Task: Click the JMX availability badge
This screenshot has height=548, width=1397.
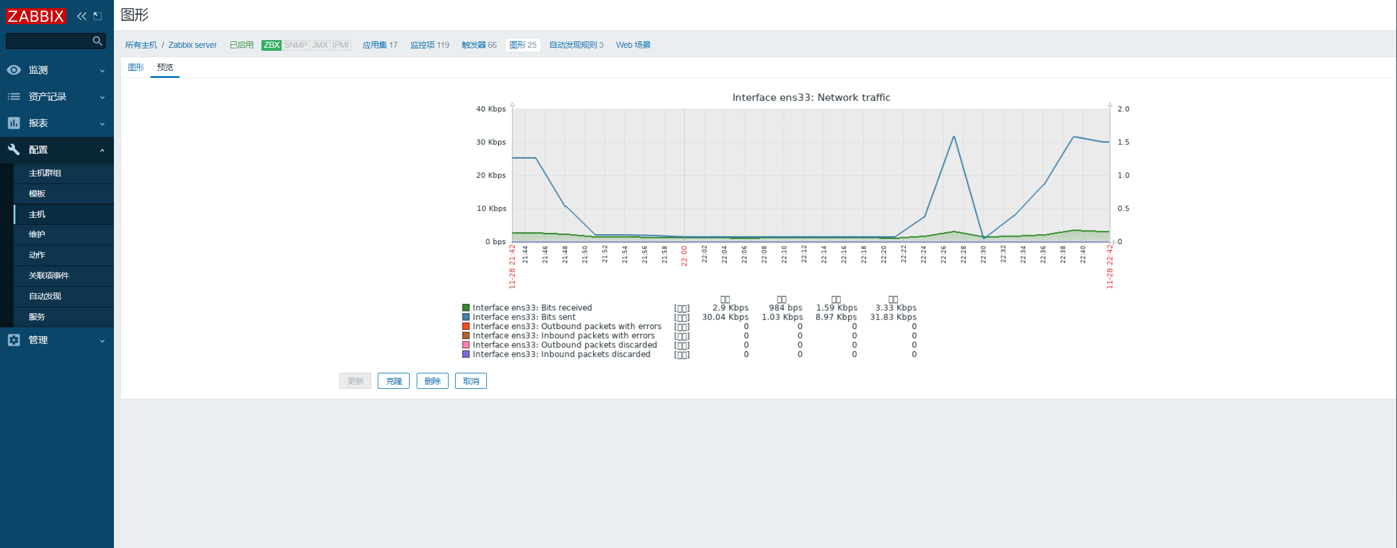Action: click(319, 45)
